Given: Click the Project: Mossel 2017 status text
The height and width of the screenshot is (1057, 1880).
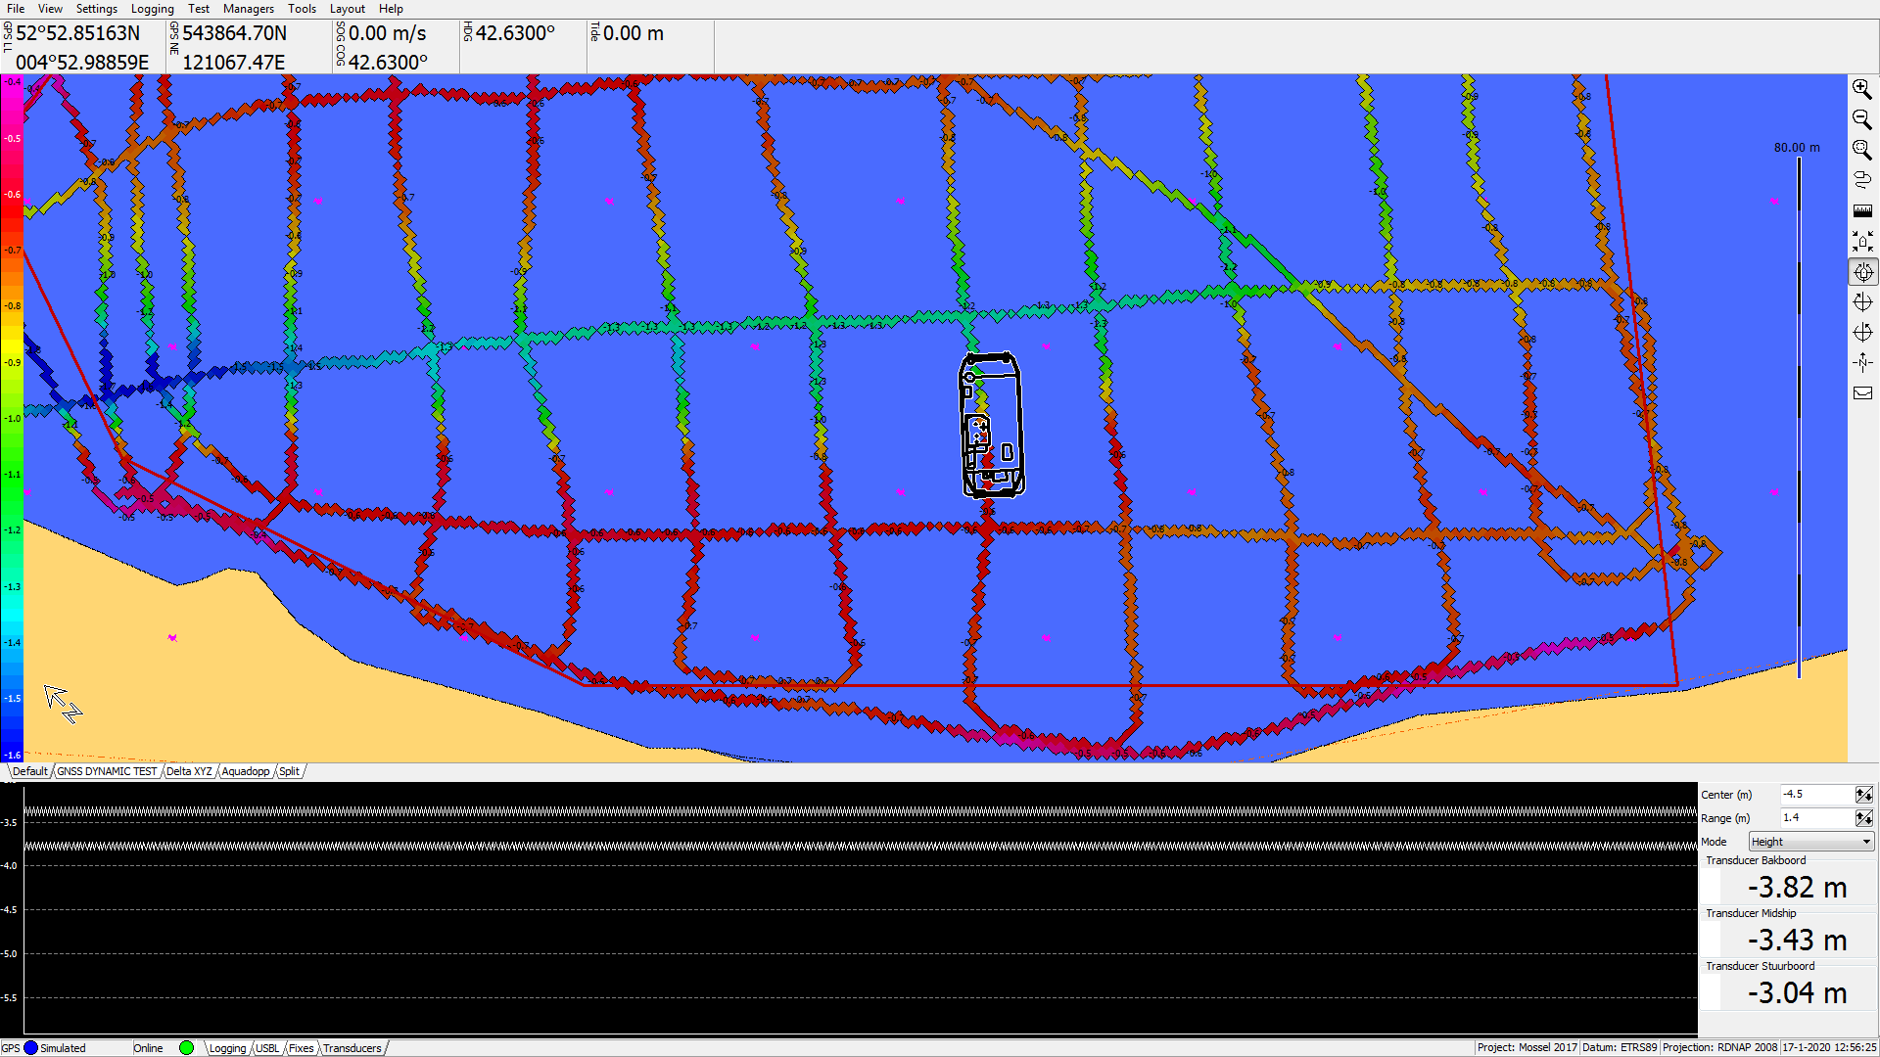Looking at the screenshot, I should (1527, 1048).
